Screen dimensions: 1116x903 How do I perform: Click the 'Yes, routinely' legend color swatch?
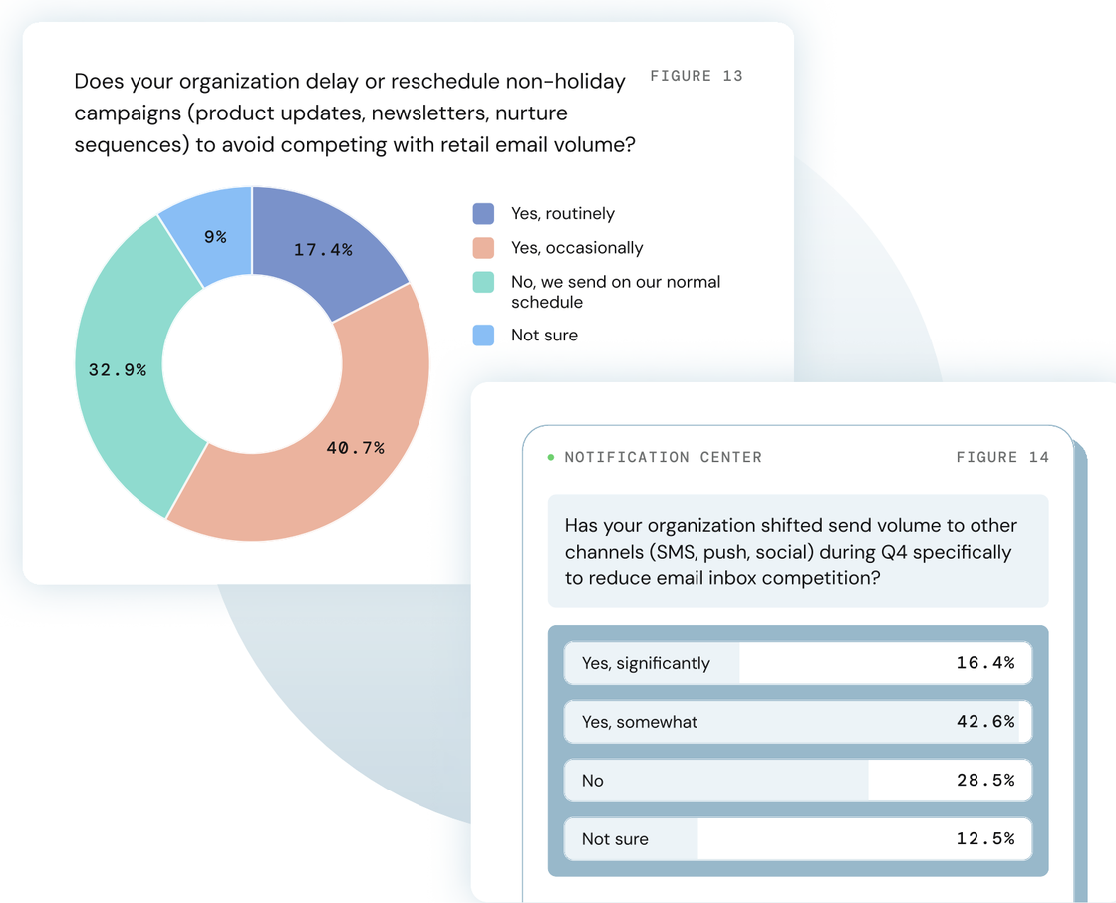483,213
